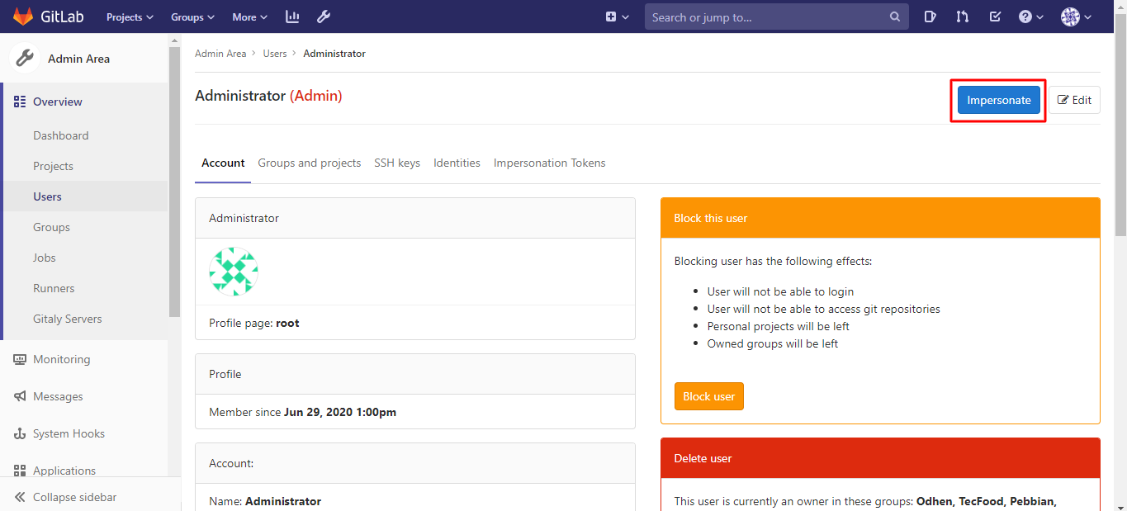Click the Administrator breadcrumb text
The image size is (1127, 511).
(334, 54)
